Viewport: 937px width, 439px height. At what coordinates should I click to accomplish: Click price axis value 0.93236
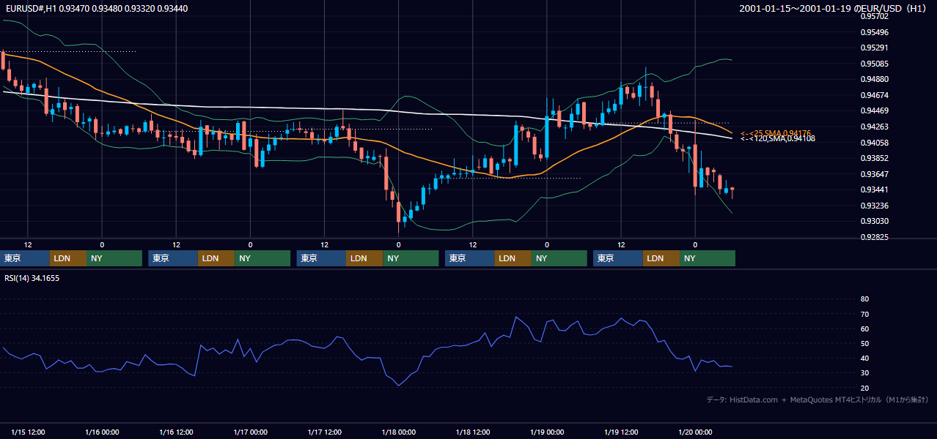click(873, 206)
